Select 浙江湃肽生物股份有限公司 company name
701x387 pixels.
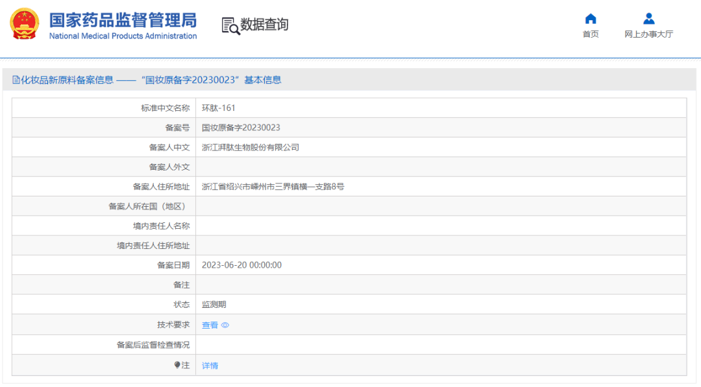coord(251,147)
